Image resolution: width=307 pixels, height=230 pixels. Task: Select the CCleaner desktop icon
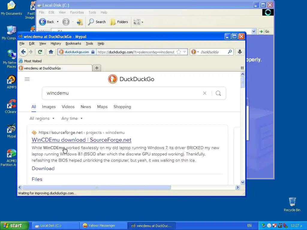[x=11, y=107]
